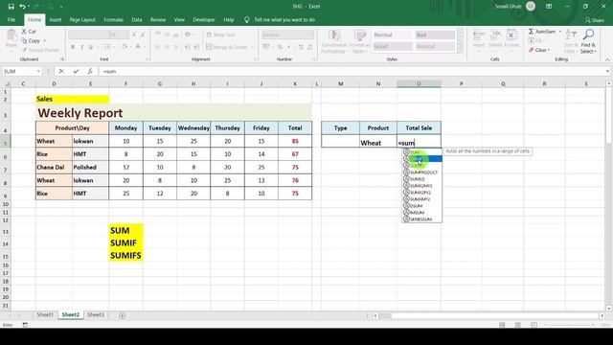Image resolution: width=613 pixels, height=345 pixels.
Task: Expand the formula bar chevron
Action: coord(607,71)
